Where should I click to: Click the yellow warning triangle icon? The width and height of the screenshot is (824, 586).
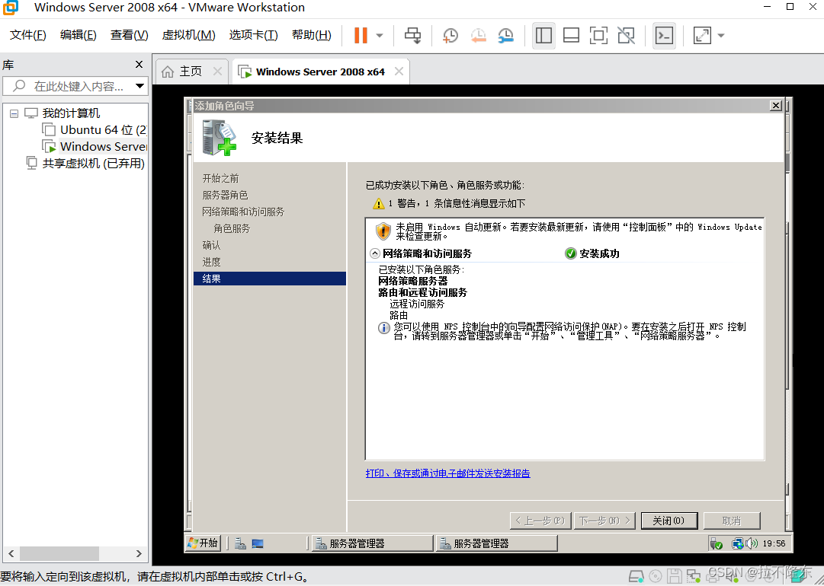coord(379,203)
